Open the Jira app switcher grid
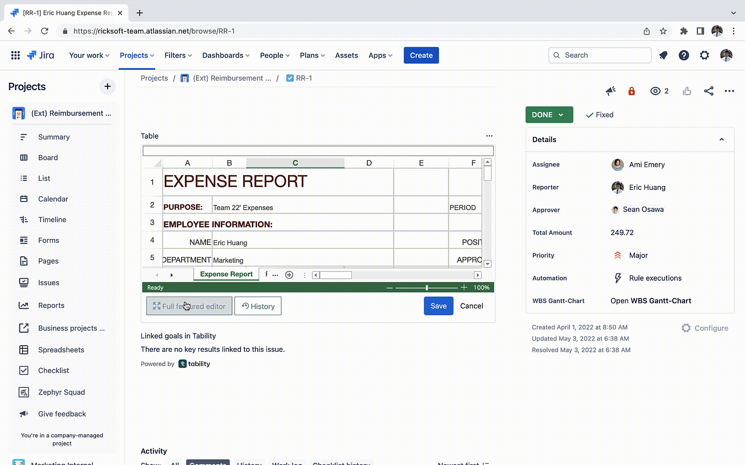The height and width of the screenshot is (465, 745). [16, 55]
